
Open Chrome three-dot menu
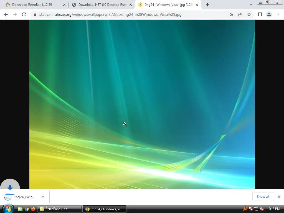pos(278,14)
